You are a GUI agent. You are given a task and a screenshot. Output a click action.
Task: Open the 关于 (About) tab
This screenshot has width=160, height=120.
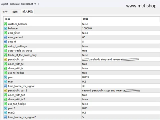[5, 12]
